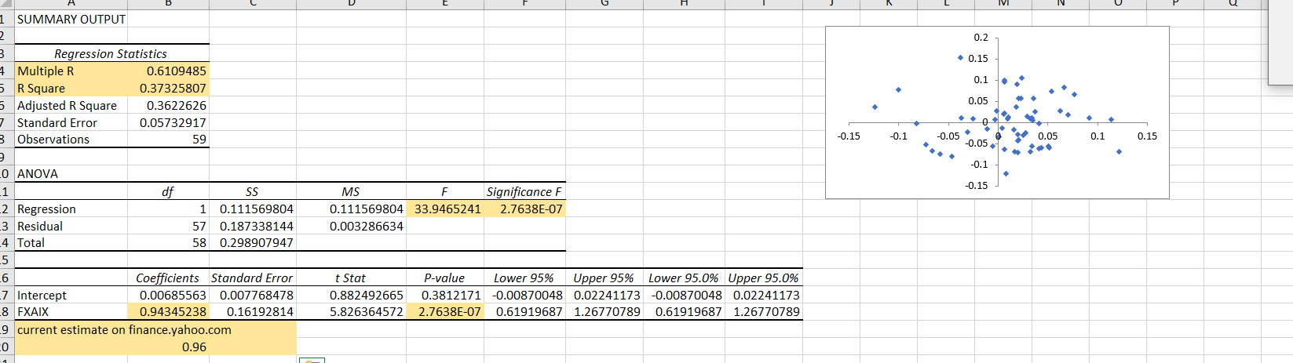Viewport: 1293px width, 363px height.
Task: Click the P-value column header
Action: 445,278
